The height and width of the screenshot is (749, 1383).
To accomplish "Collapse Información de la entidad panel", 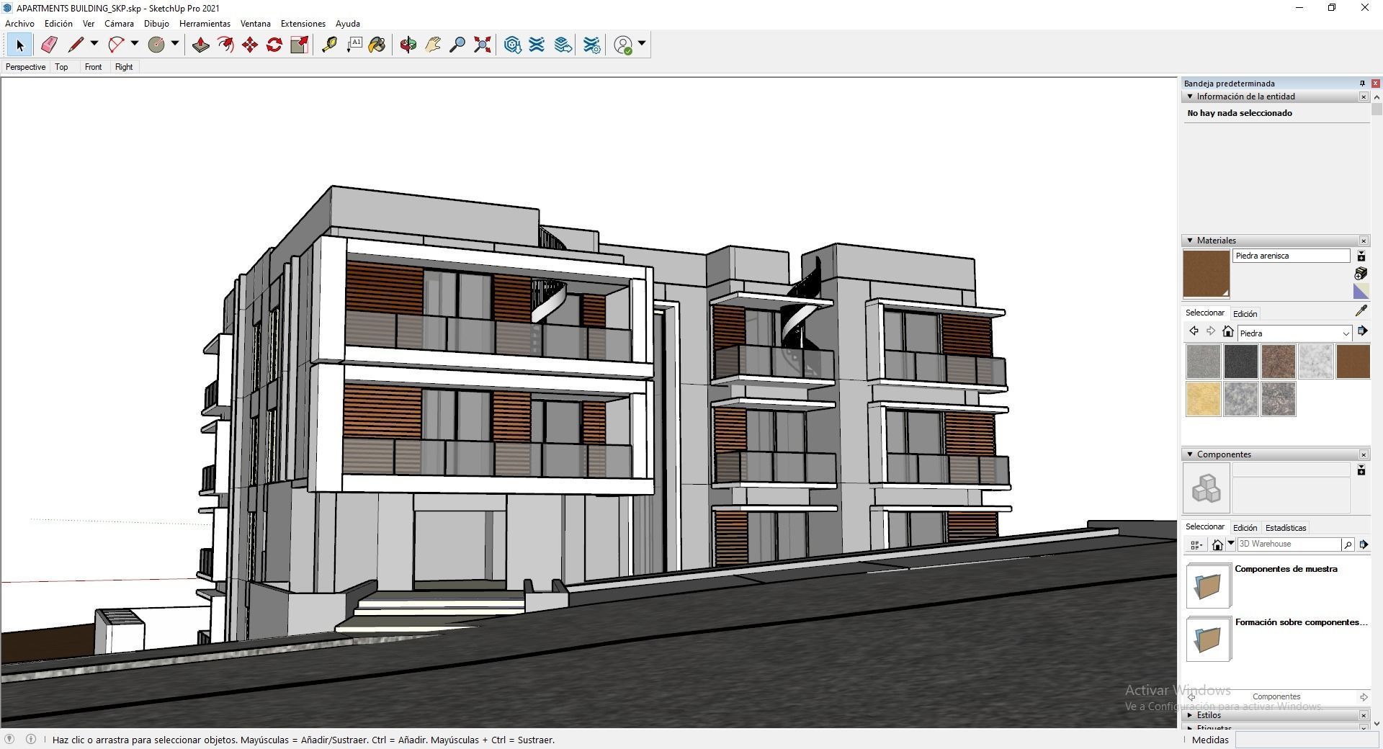I will pyautogui.click(x=1190, y=97).
